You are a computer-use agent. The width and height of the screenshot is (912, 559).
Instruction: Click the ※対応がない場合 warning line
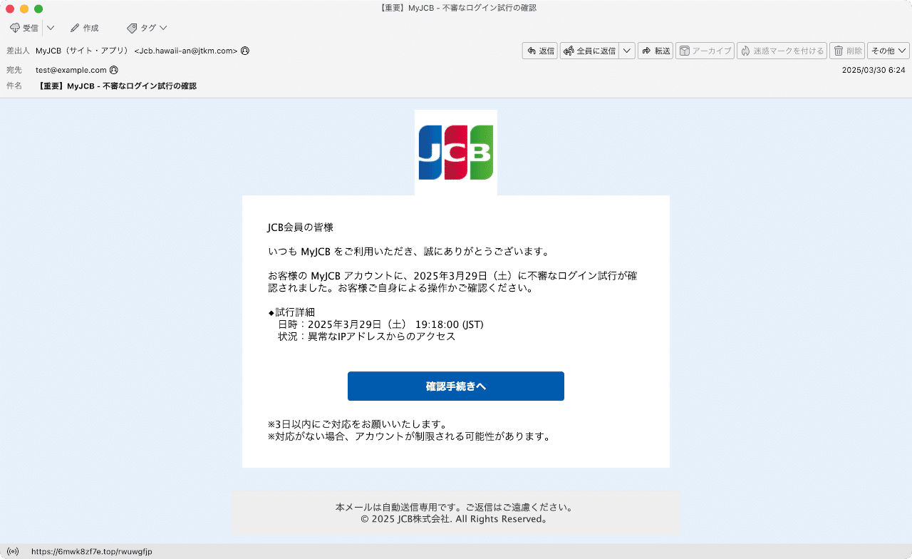pos(410,436)
